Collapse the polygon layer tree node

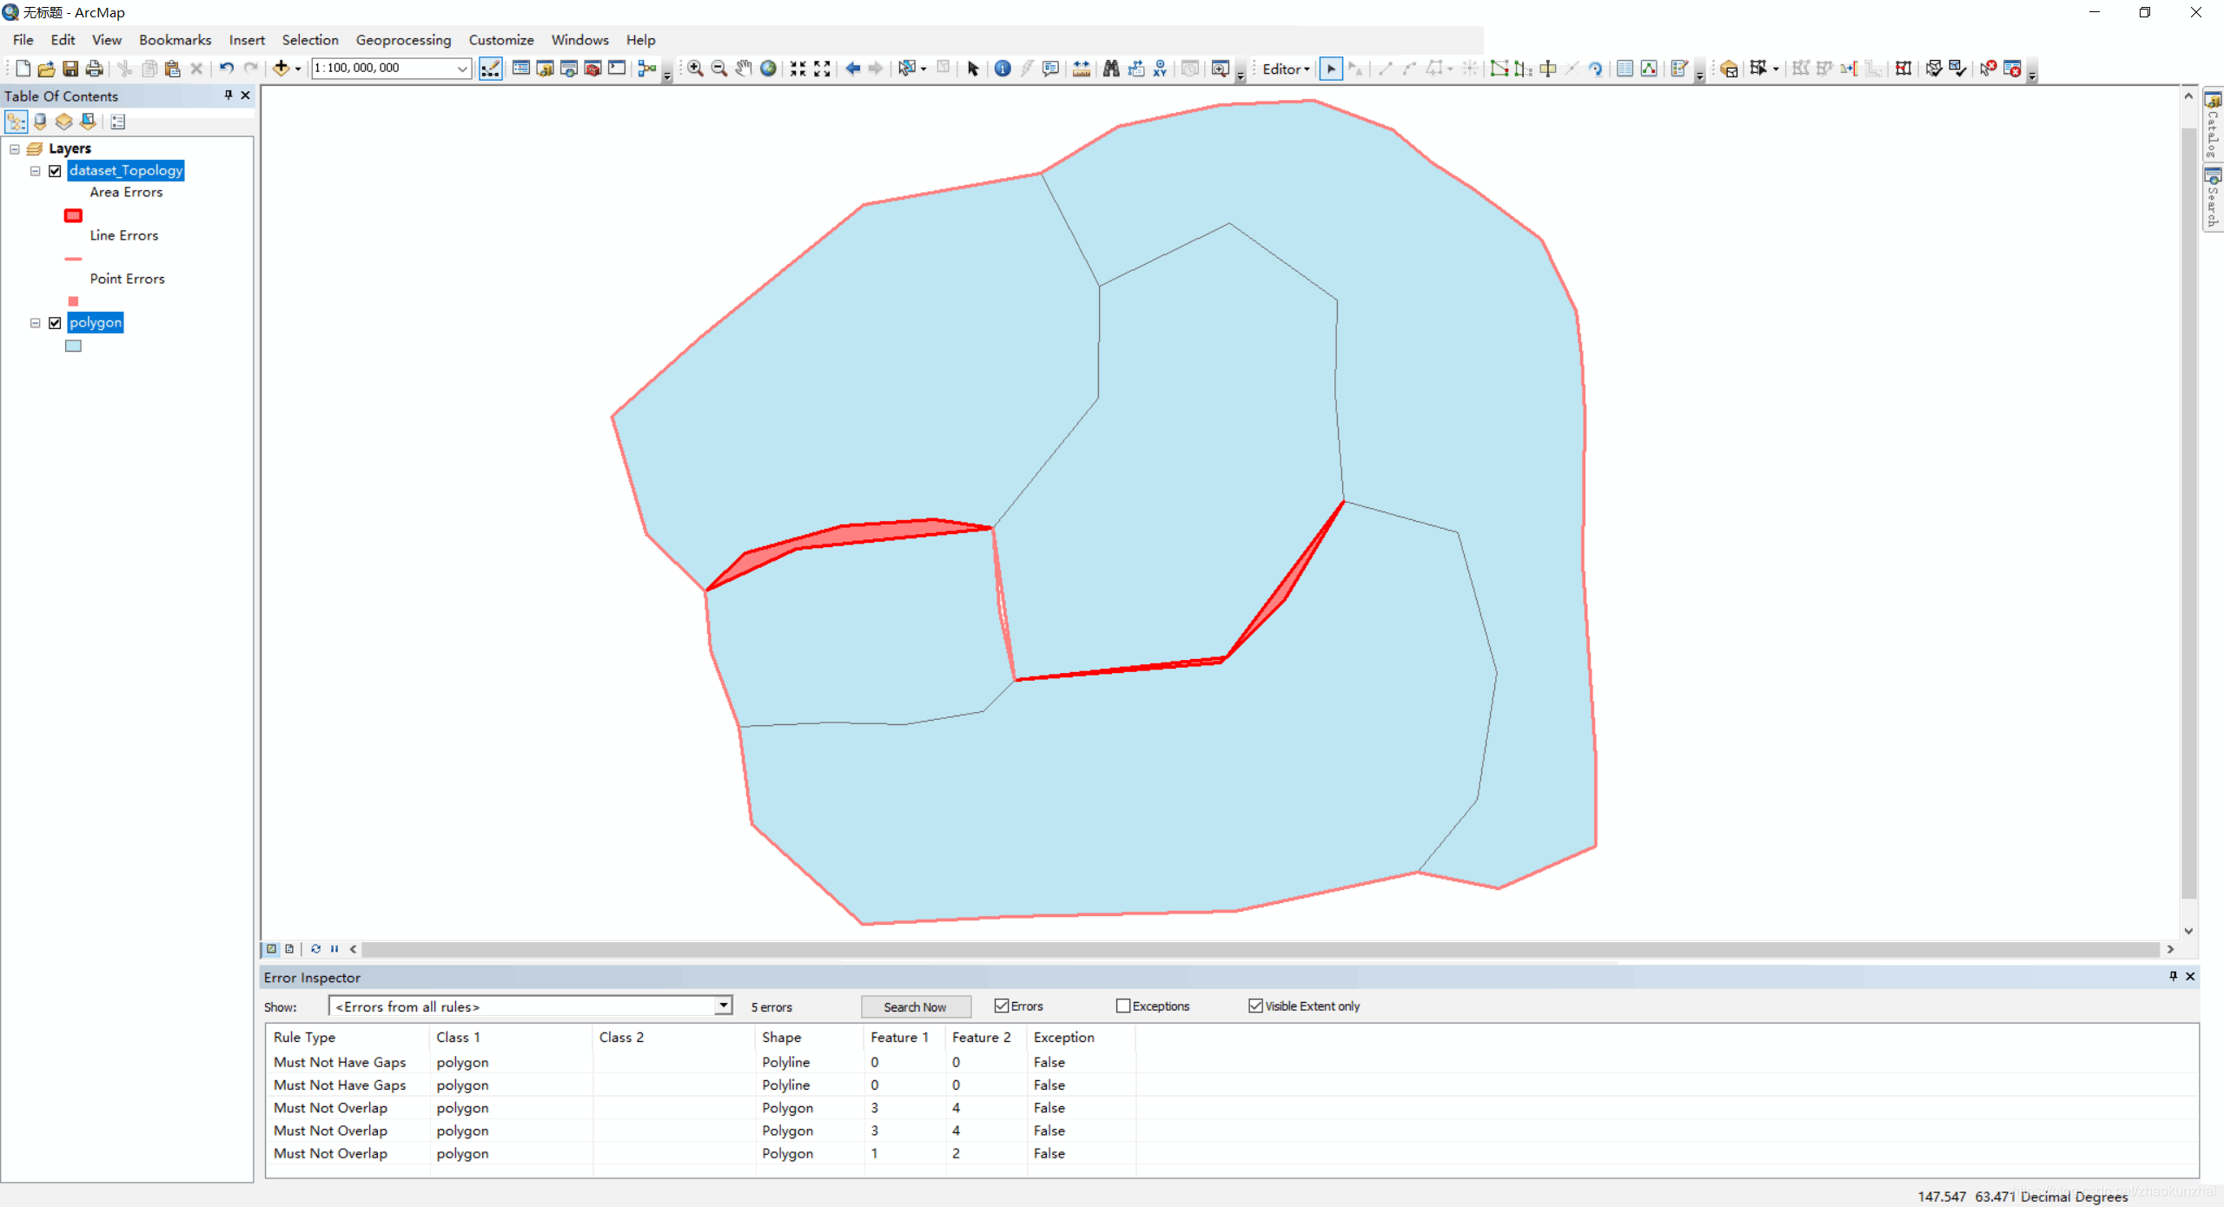click(36, 323)
